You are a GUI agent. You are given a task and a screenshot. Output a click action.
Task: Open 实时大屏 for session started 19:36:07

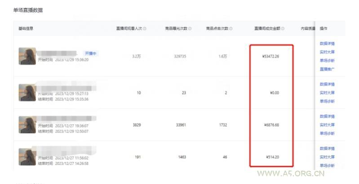[327, 125]
